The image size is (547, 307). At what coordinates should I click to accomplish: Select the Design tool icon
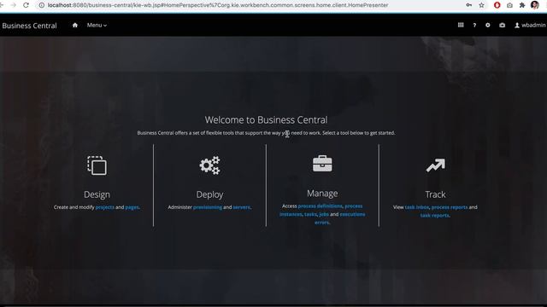(97, 165)
